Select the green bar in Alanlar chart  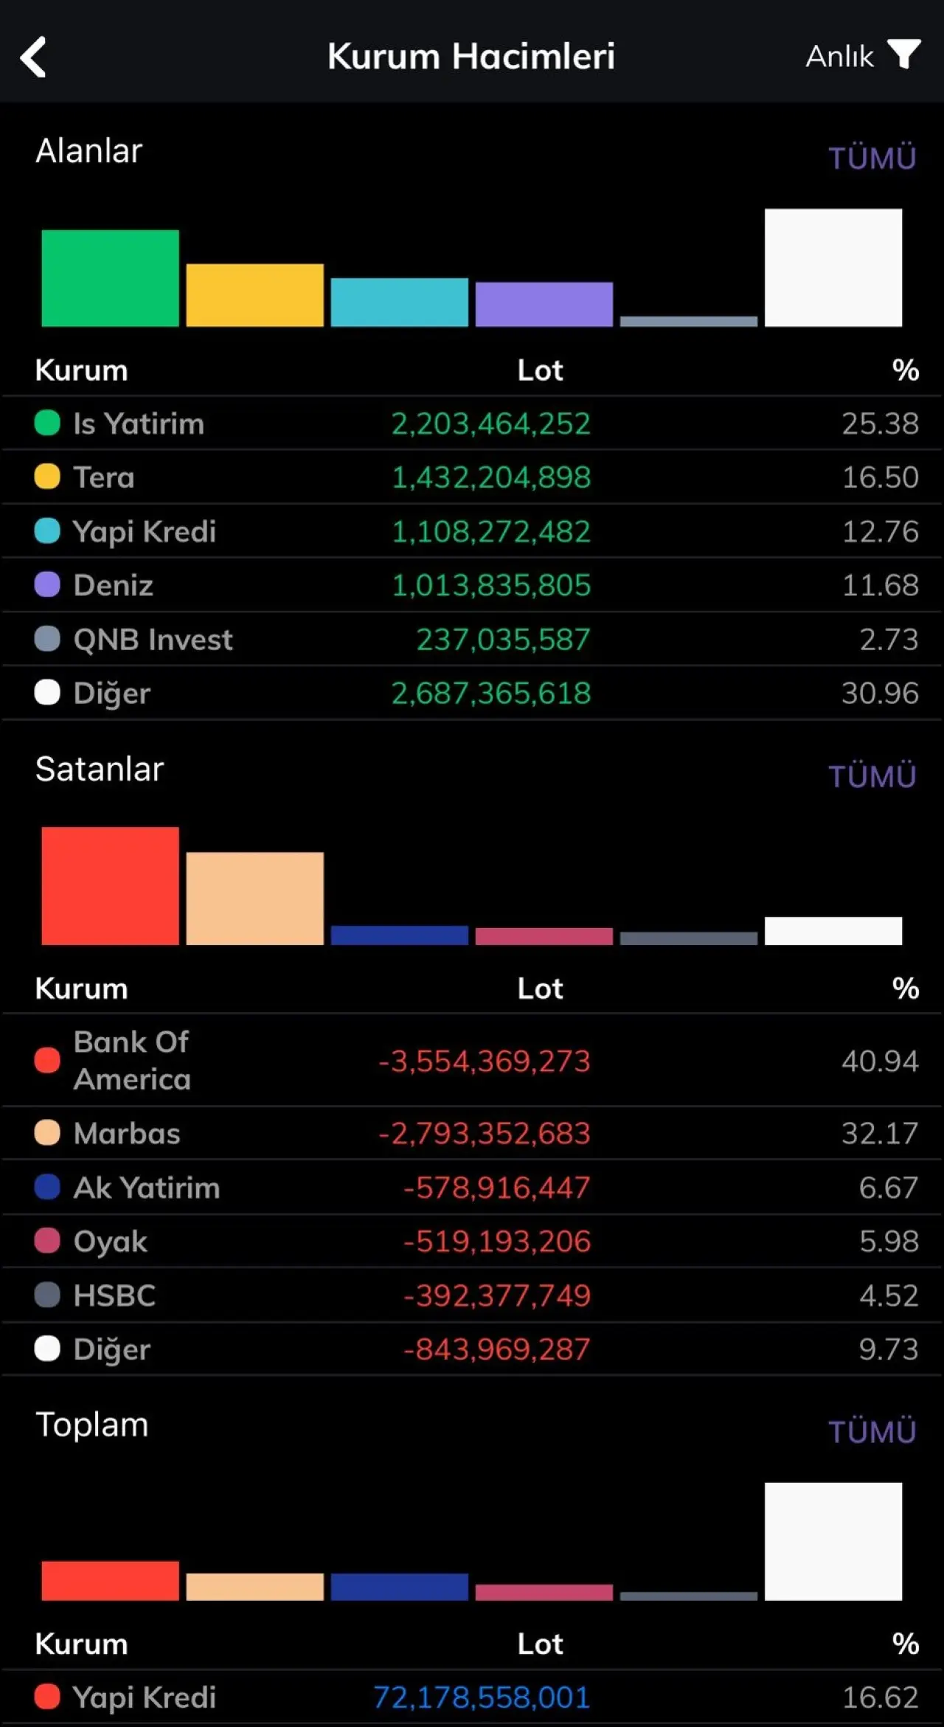click(x=110, y=278)
